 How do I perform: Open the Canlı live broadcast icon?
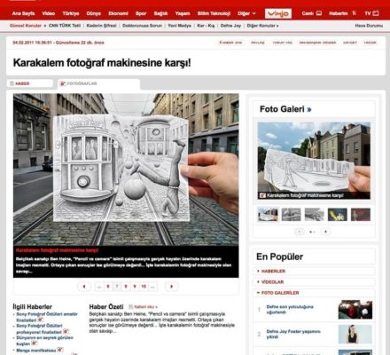[x=319, y=13]
